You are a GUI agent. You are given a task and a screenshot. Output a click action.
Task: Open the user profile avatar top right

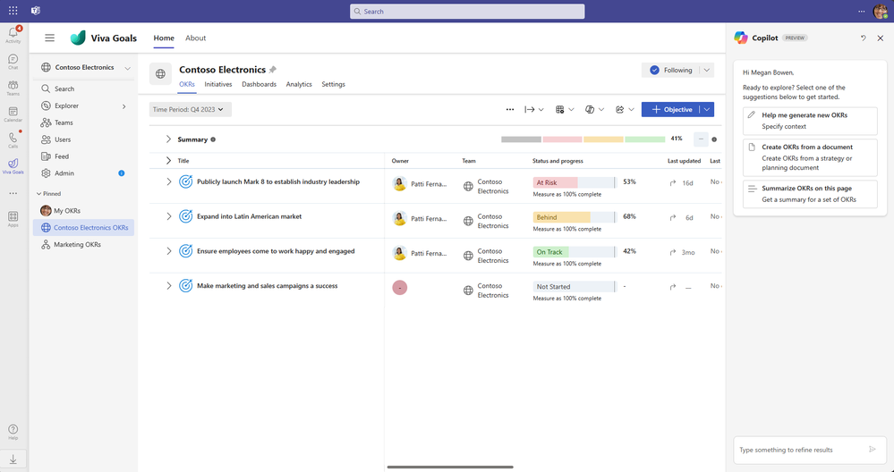pyautogui.click(x=880, y=11)
